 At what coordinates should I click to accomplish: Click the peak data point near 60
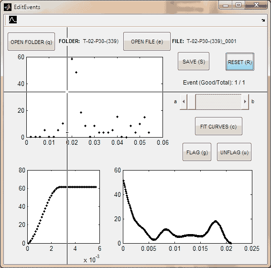pos(72,59)
